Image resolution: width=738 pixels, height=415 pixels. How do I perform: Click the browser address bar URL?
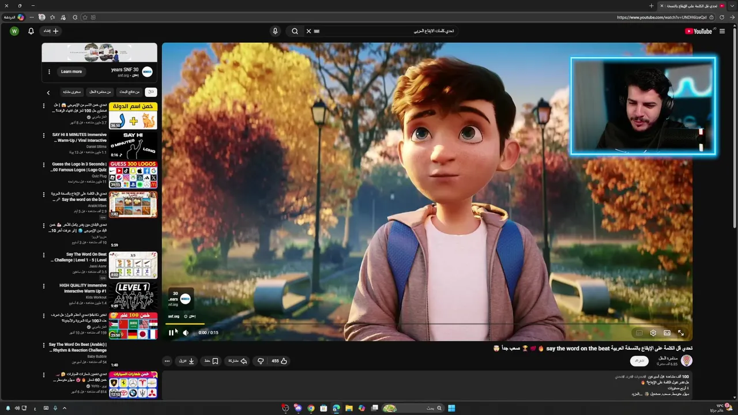pyautogui.click(x=661, y=17)
